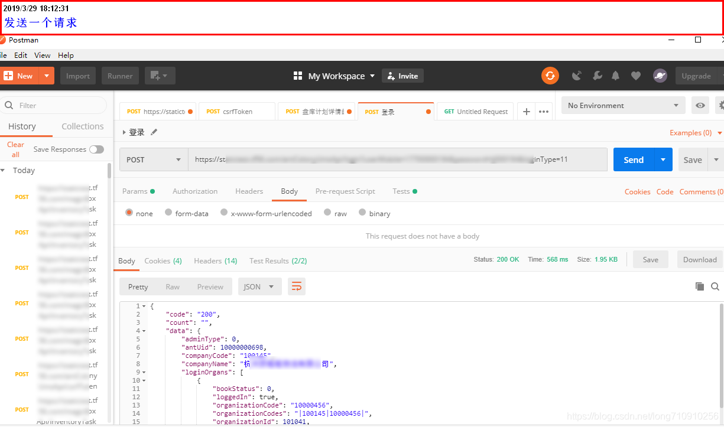Collapse the loginOrgans array at line 9
Viewport: 724px width, 427px height.
[143, 372]
